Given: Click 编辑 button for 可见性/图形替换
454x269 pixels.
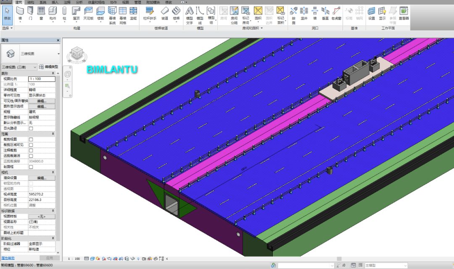Looking at the screenshot, I should pyautogui.click(x=42, y=101).
